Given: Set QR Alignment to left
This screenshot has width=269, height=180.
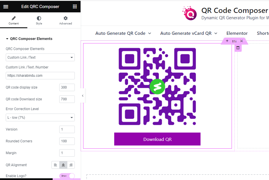Looking at the screenshot, I should pos(55,165).
